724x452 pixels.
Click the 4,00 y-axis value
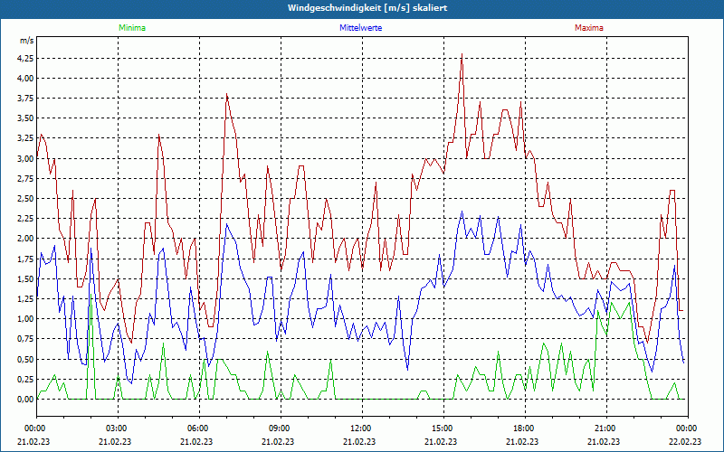[25, 79]
